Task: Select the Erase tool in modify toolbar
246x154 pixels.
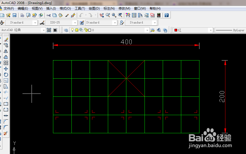Action: [6, 39]
